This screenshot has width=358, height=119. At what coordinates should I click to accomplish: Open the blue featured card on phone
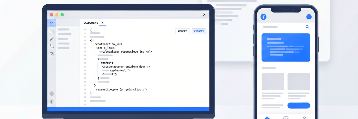[286, 47]
